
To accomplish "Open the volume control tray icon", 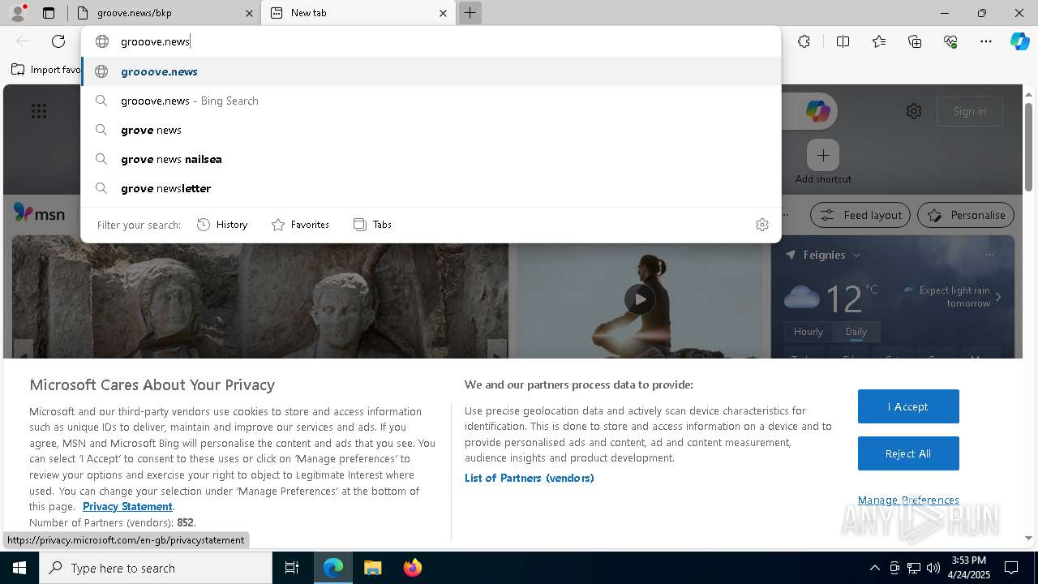I will tap(933, 568).
